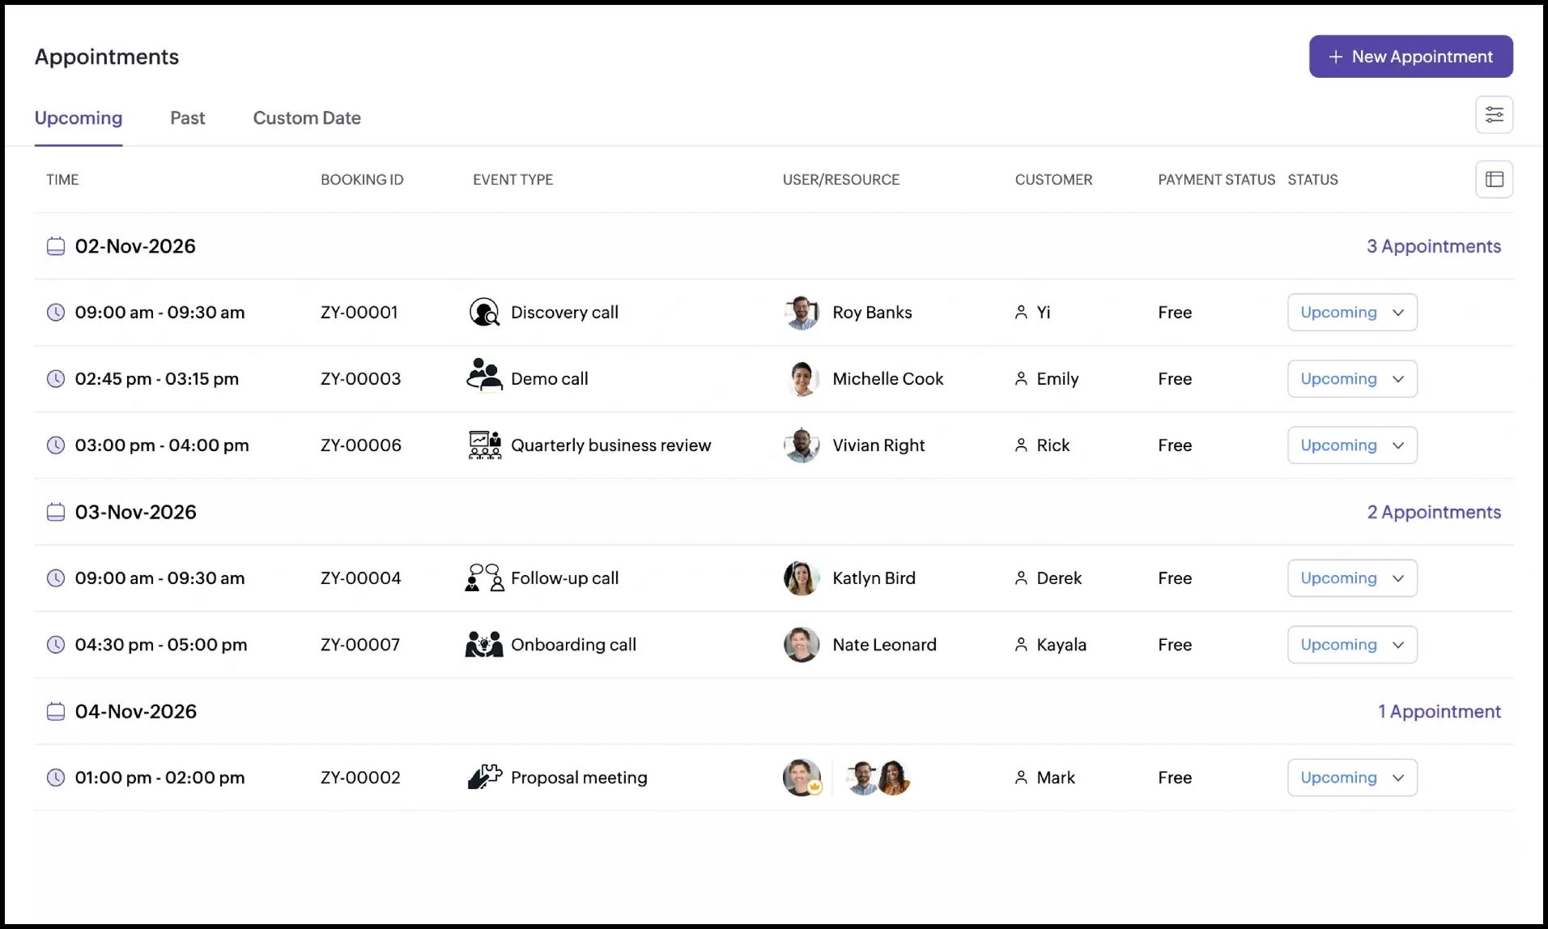The width and height of the screenshot is (1548, 929).
Task: Click the New Appointment button
Action: (x=1410, y=56)
